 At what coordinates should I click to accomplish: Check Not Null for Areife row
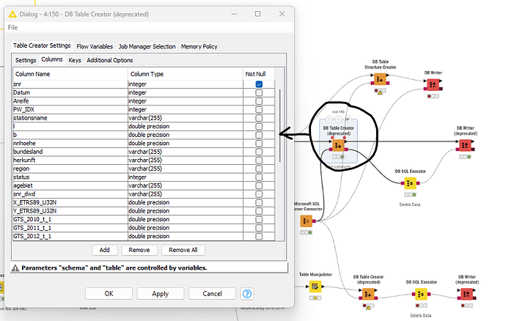(x=259, y=101)
